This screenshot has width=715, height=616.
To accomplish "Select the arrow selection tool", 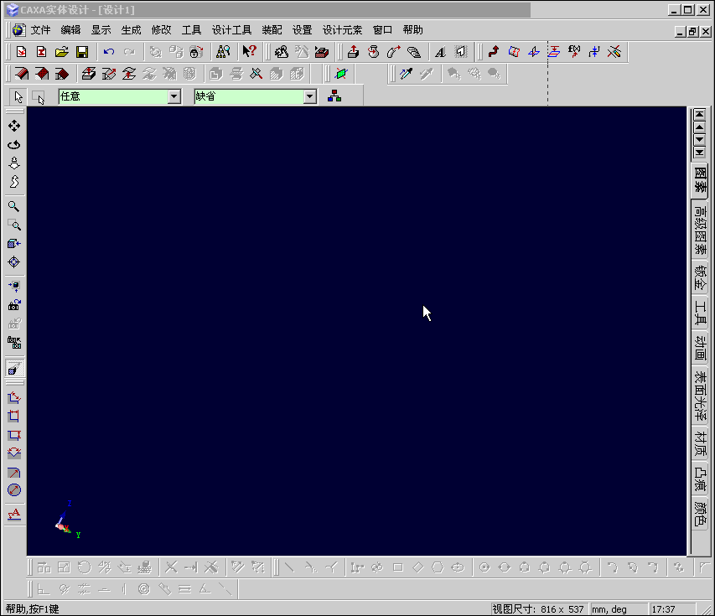I will 18,96.
